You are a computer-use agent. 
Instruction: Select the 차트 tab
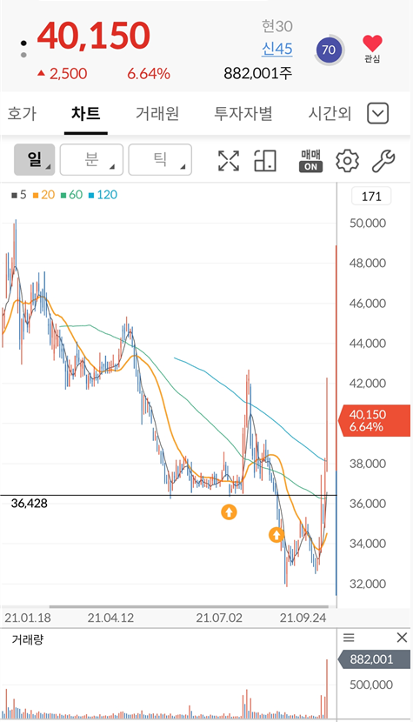tap(85, 113)
